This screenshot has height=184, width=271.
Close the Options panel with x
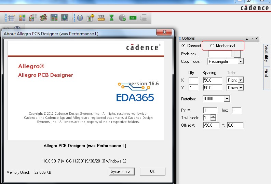click(257, 38)
